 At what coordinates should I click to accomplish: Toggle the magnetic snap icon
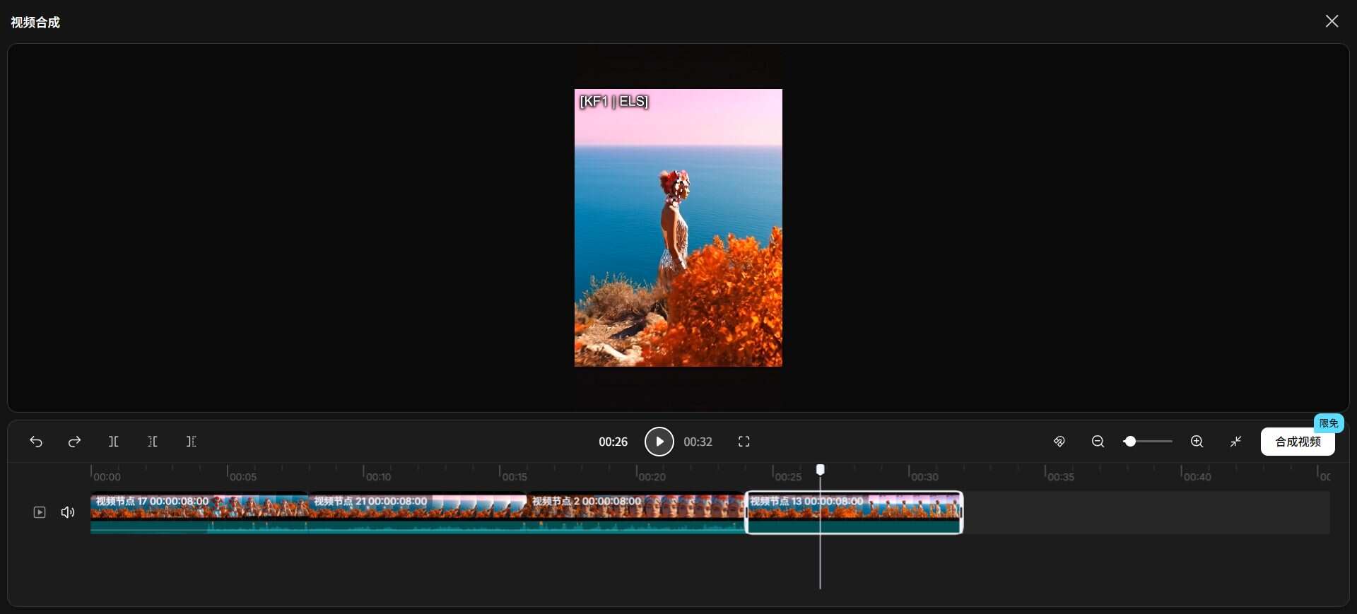[1059, 442]
